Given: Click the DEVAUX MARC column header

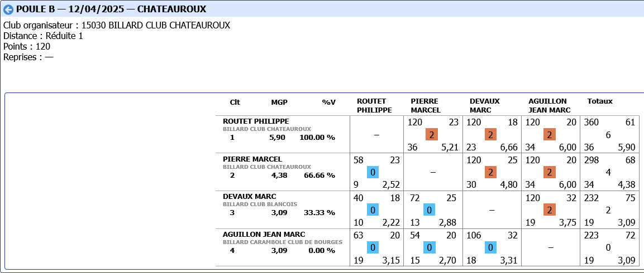Looking at the screenshot, I should point(485,106).
